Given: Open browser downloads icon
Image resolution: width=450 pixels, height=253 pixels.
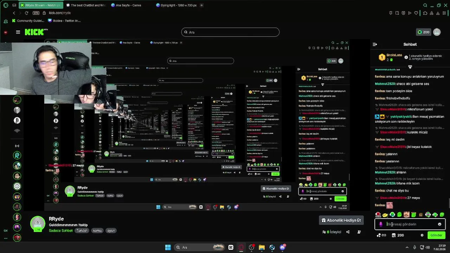Looking at the screenshot, I should click(438, 13).
